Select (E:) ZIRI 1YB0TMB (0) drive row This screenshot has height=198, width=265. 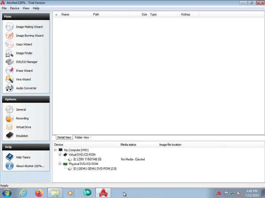tap(87, 159)
